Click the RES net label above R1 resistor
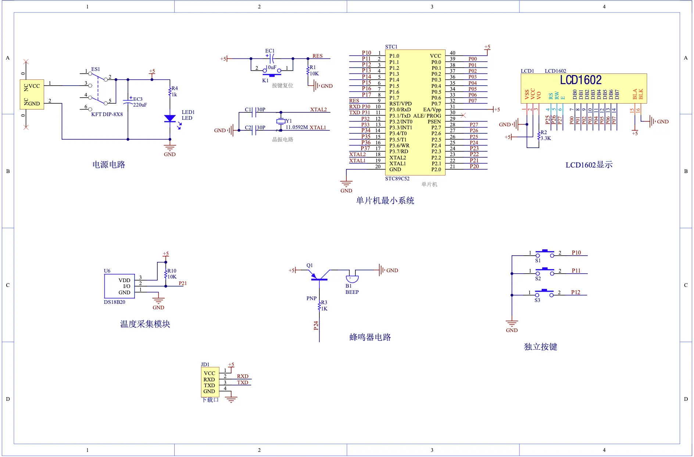694x457 pixels. coord(318,56)
